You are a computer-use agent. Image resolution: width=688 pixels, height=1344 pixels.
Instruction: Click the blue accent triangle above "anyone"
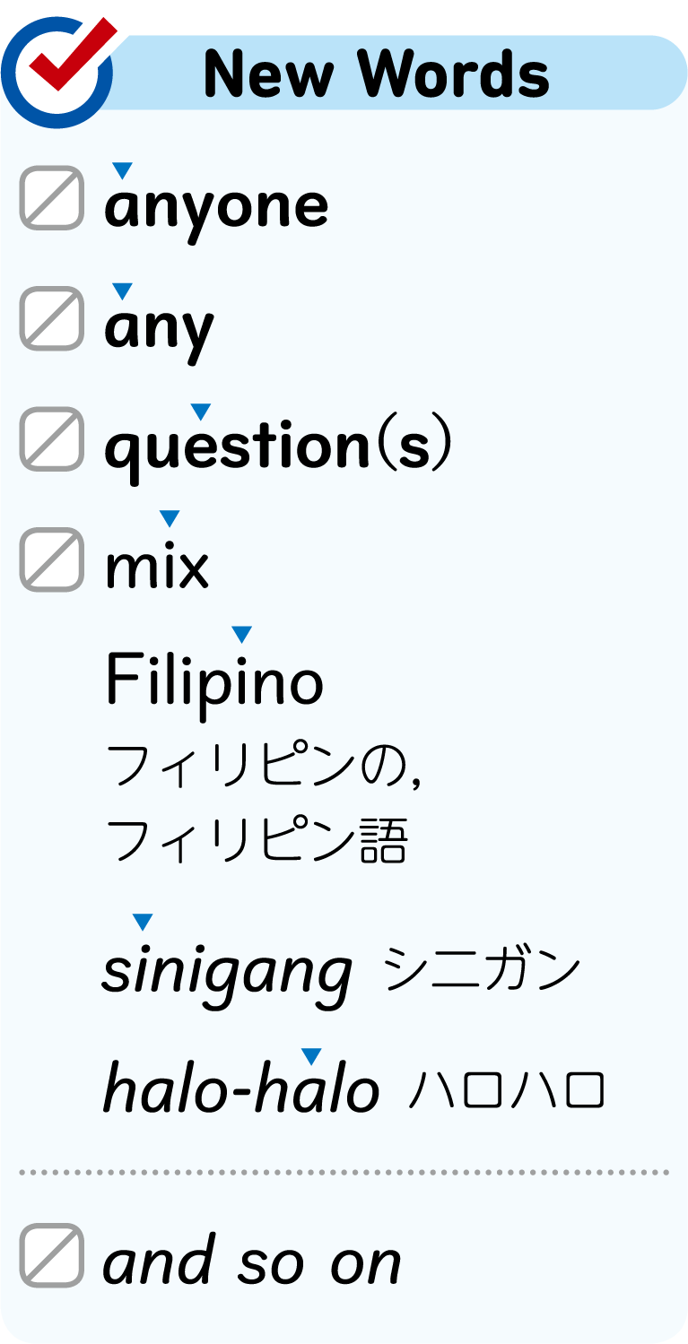pos(123,170)
